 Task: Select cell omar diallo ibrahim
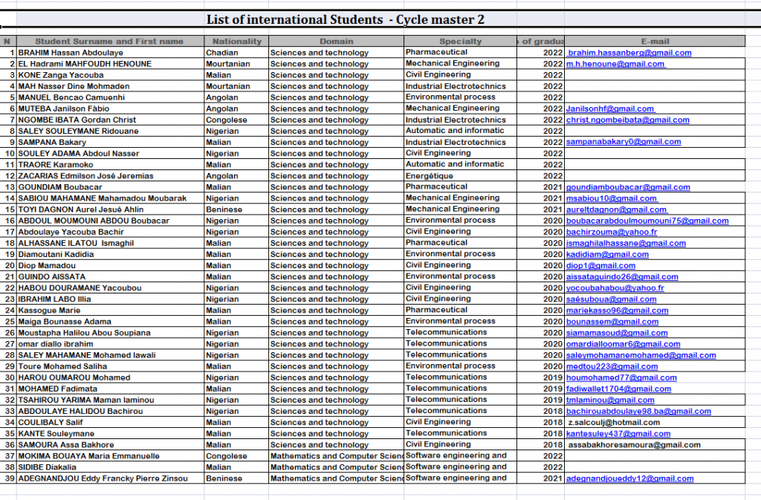110,344
